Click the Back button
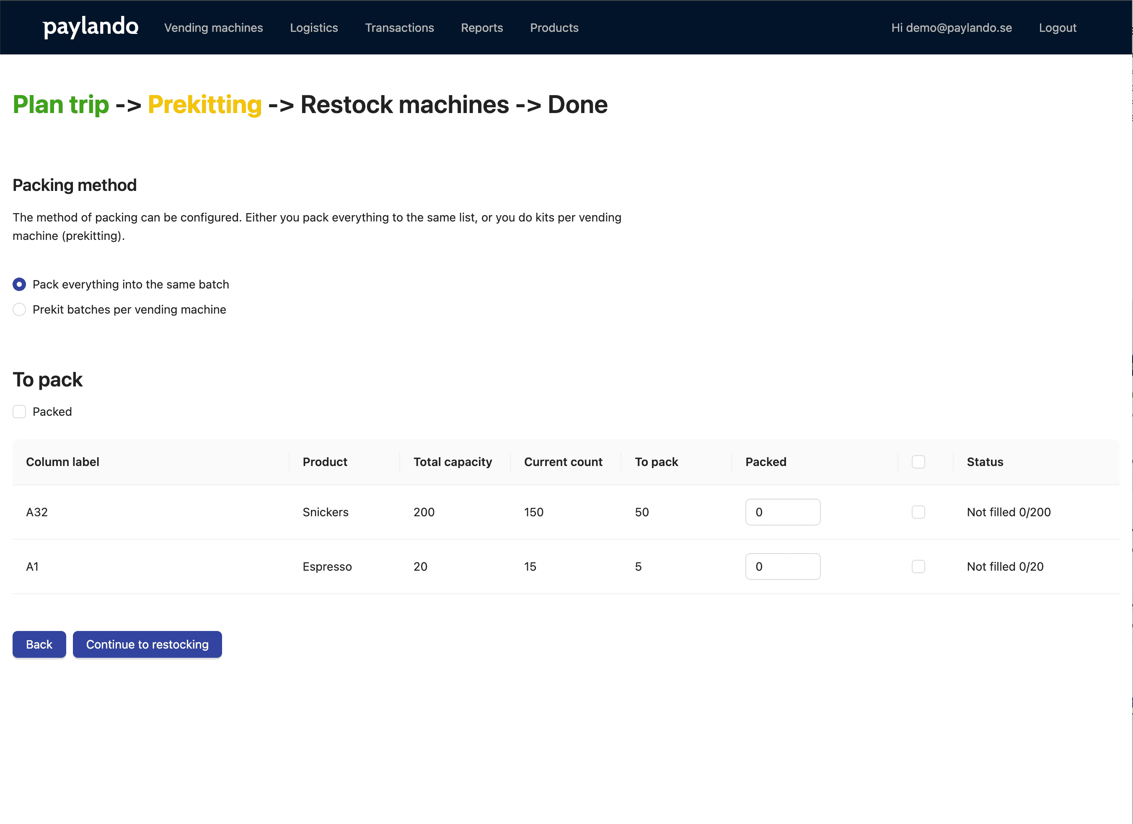 pos(39,644)
